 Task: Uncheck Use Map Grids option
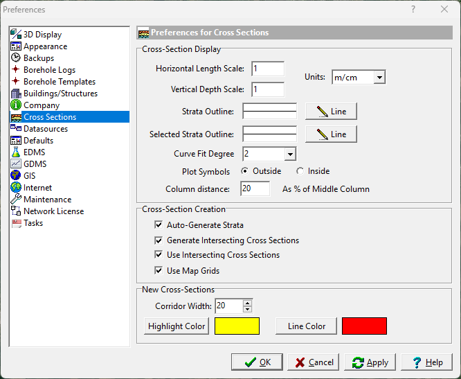pos(159,270)
